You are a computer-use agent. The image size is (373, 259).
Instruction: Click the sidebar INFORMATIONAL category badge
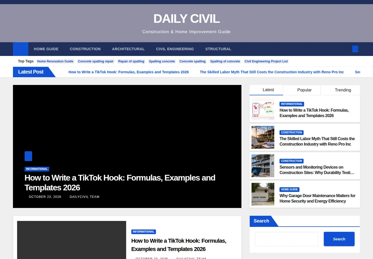click(x=292, y=104)
